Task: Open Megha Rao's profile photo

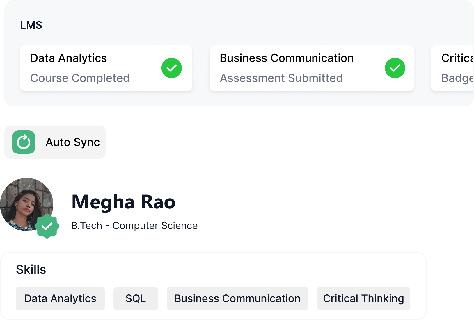Action: click(26, 204)
